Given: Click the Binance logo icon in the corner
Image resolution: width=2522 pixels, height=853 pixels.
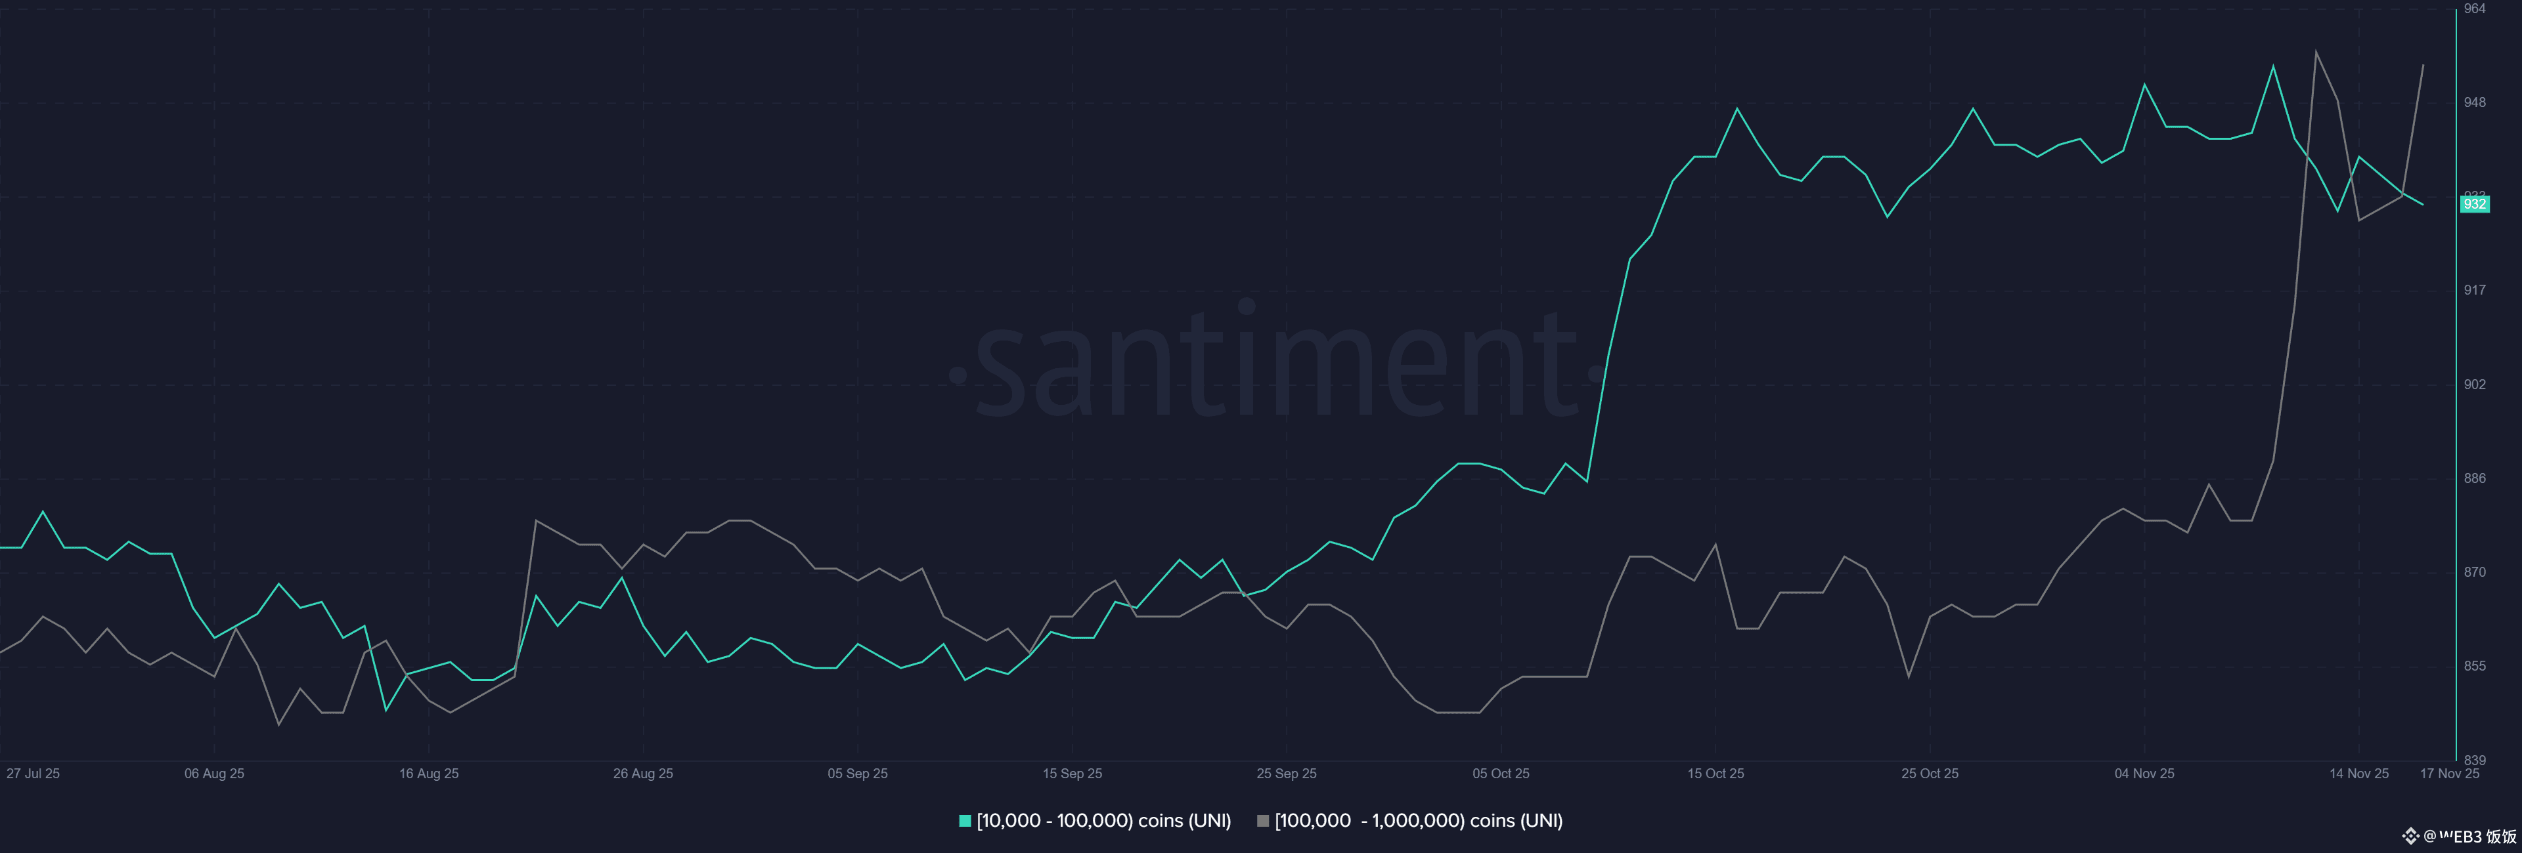Looking at the screenshot, I should tap(2410, 835).
